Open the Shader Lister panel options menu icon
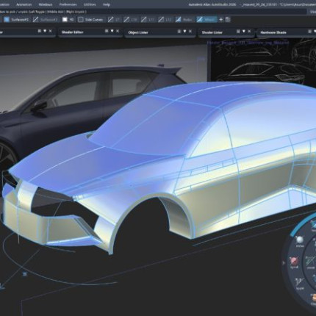The image size is (316, 316). (x=238, y=31)
